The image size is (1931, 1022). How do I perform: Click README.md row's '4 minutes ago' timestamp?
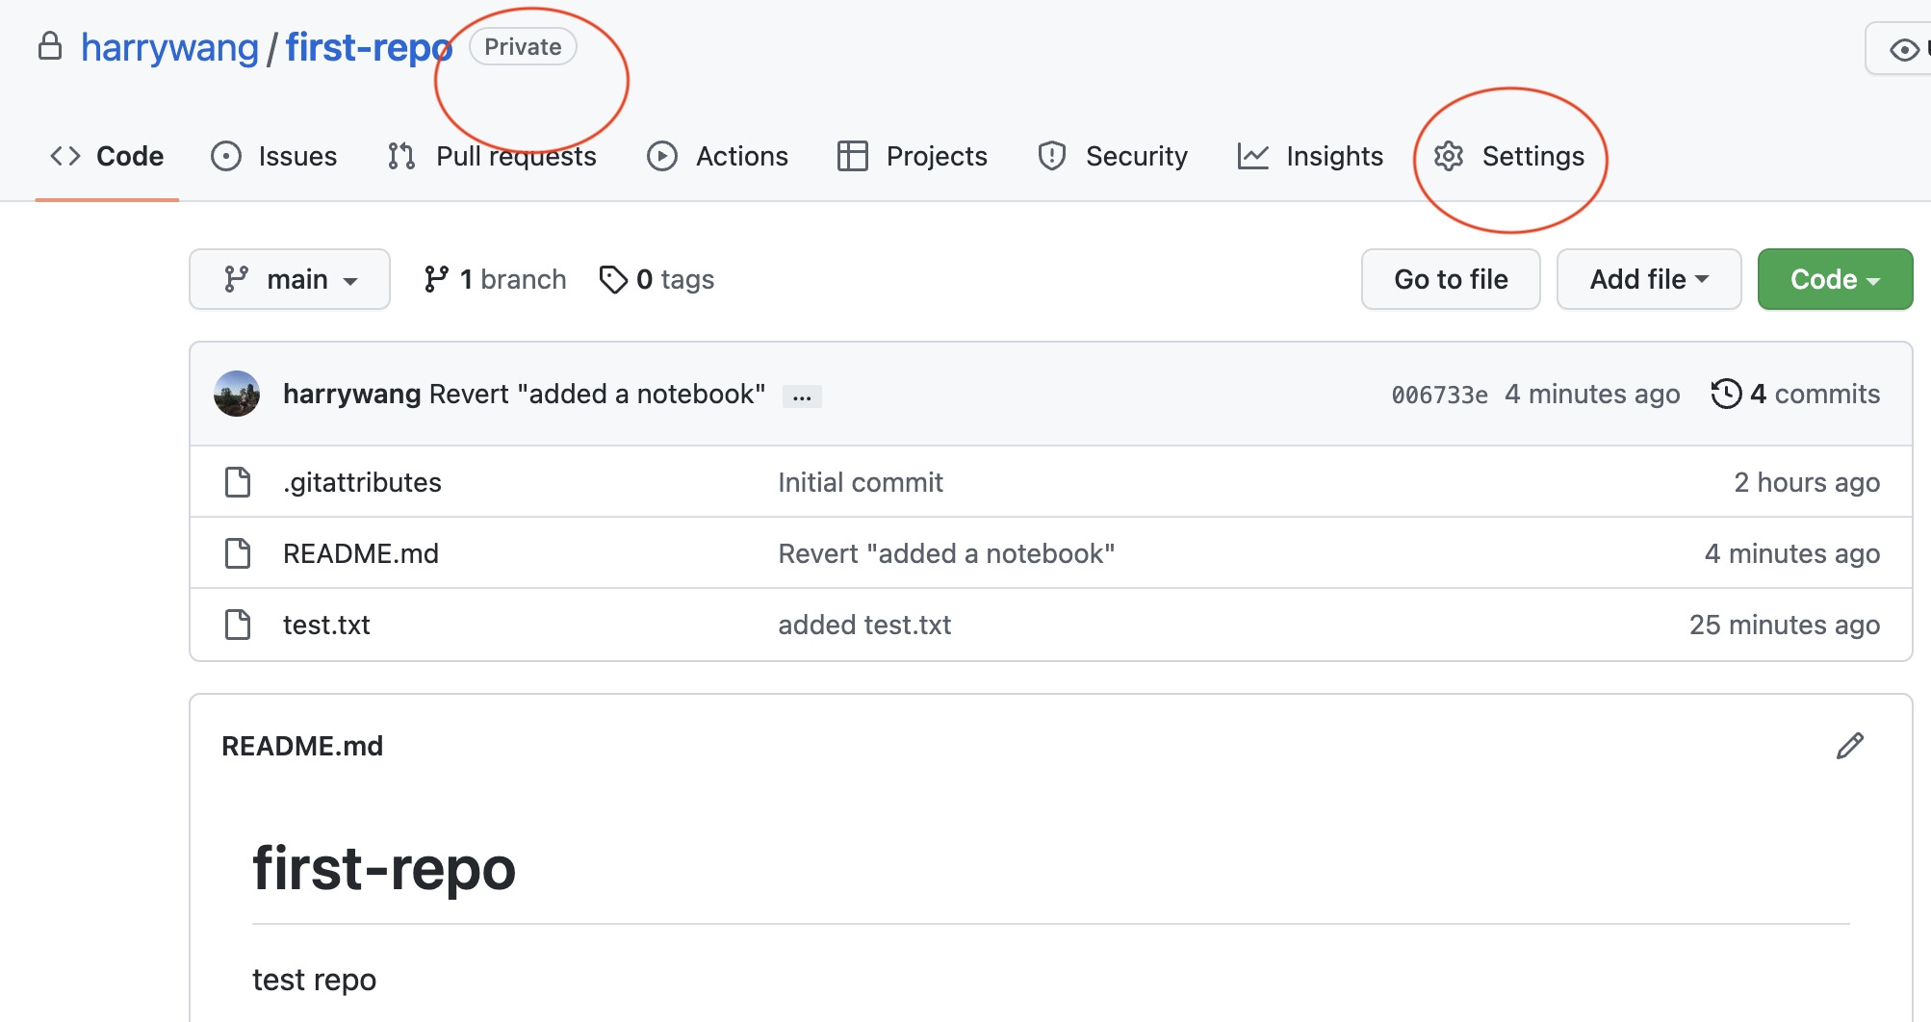point(1792,553)
